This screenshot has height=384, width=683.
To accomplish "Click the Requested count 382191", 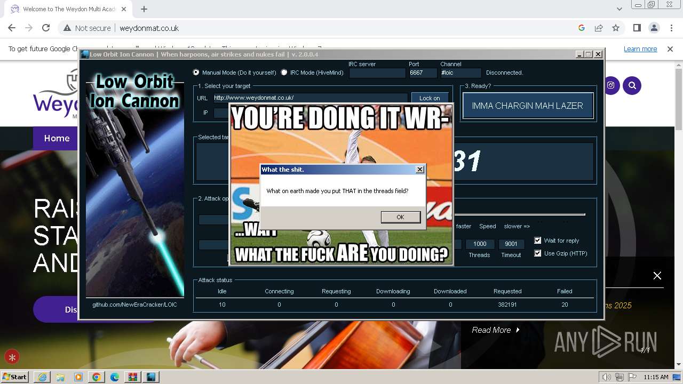I will pos(507,305).
